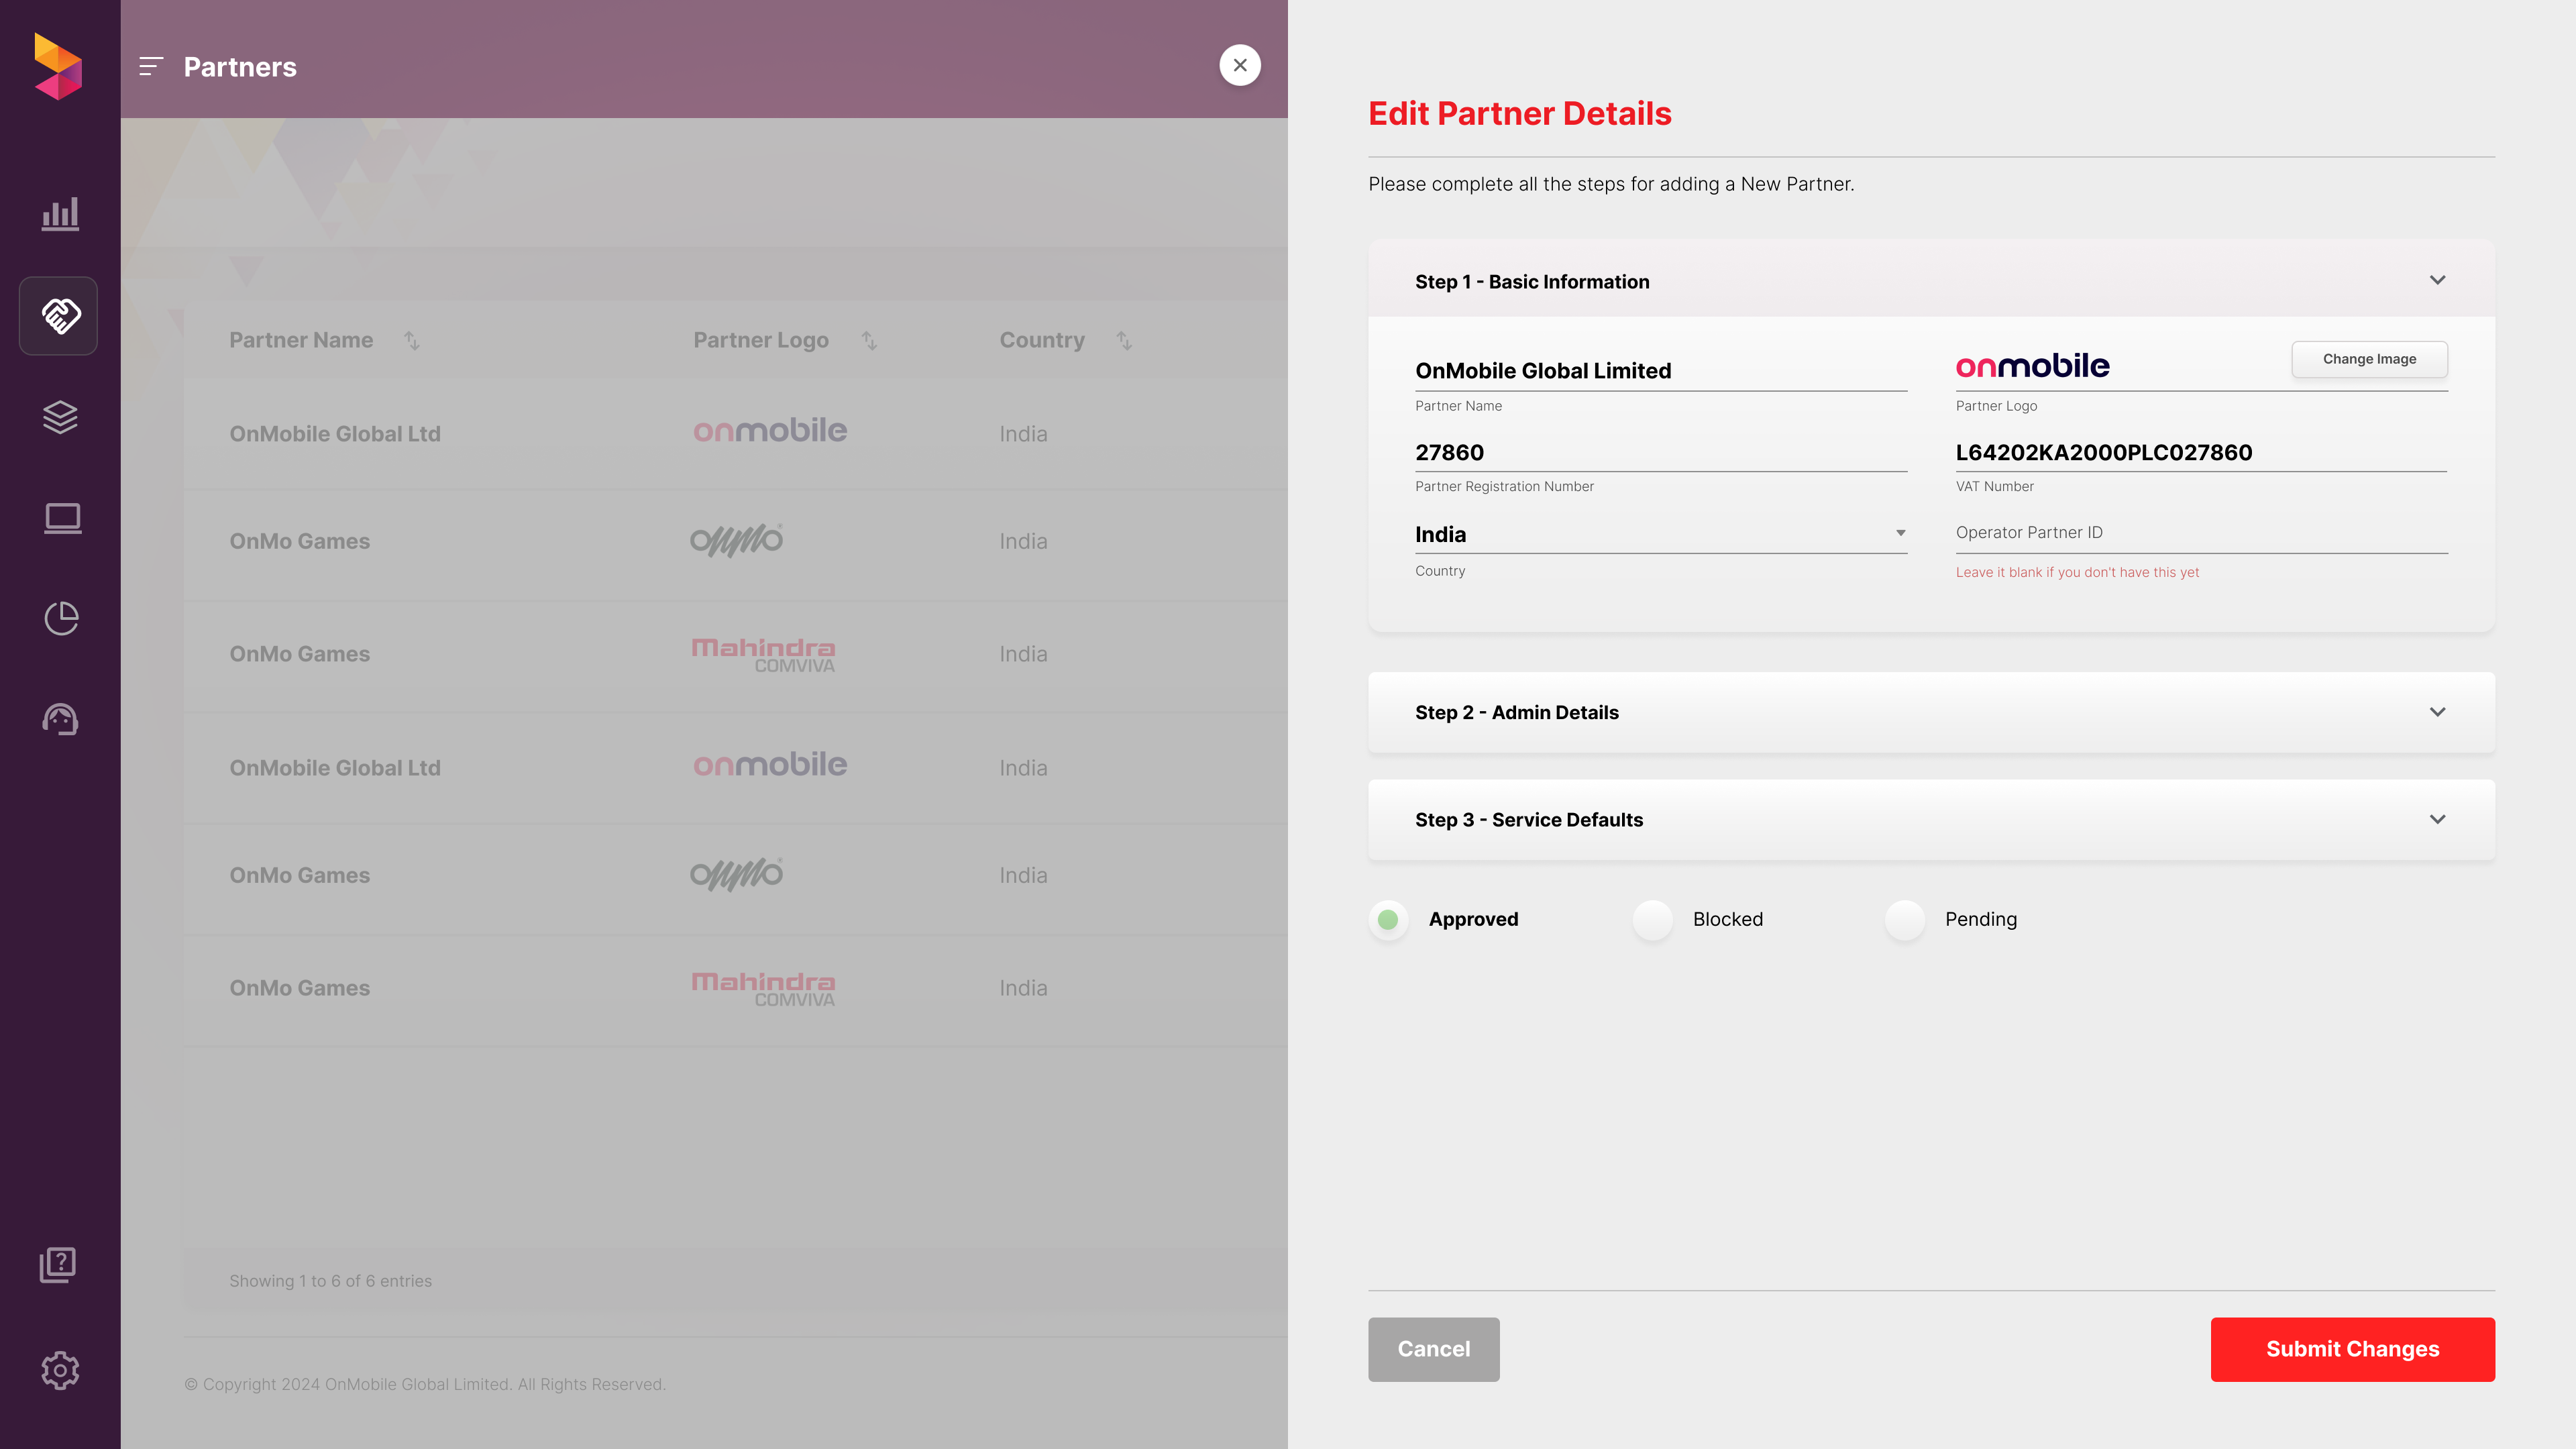The height and width of the screenshot is (1449, 2576).
Task: Select the Pending status radio button
Action: tap(1904, 920)
